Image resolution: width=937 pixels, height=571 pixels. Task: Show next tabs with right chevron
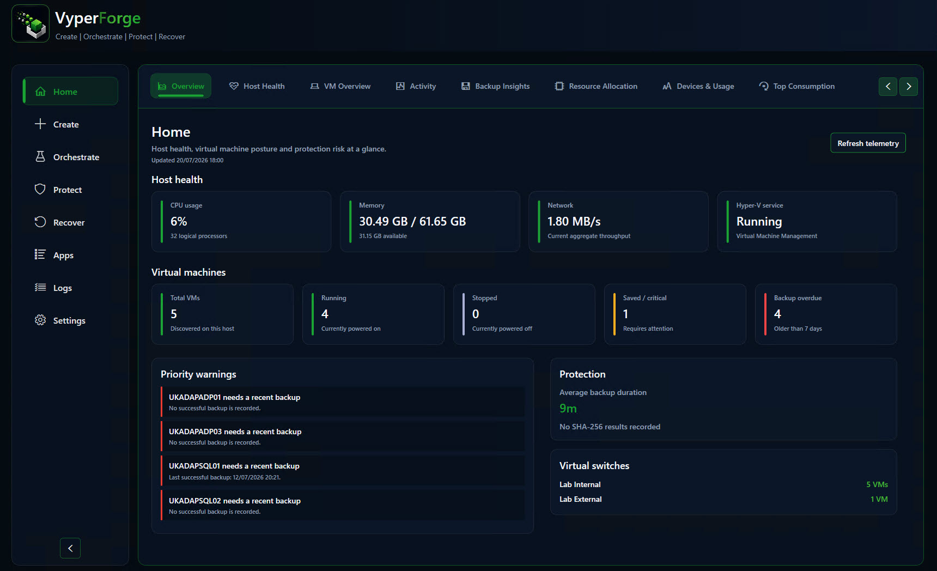click(x=909, y=86)
